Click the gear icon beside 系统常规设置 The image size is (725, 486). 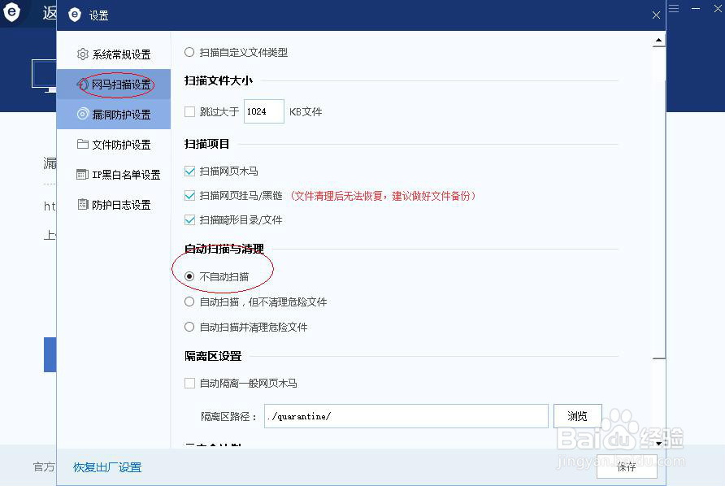coord(82,54)
